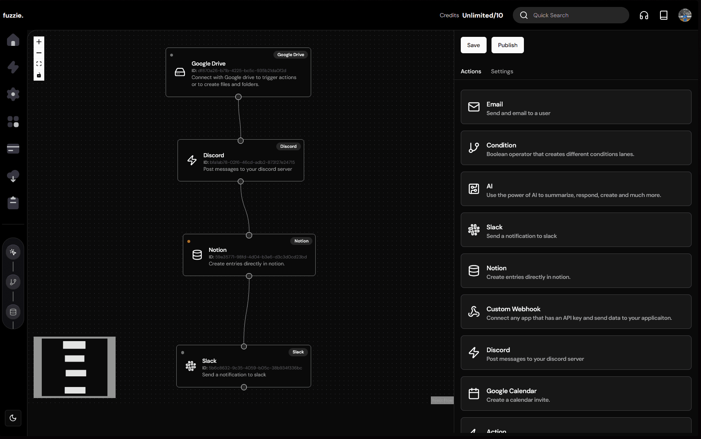The width and height of the screenshot is (701, 439).
Task: Open Settings via the sidebar gear icon
Action: tap(13, 94)
